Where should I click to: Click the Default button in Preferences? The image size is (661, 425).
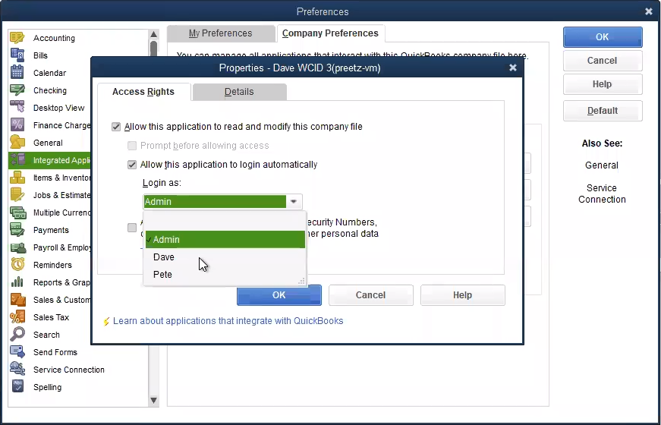(602, 111)
